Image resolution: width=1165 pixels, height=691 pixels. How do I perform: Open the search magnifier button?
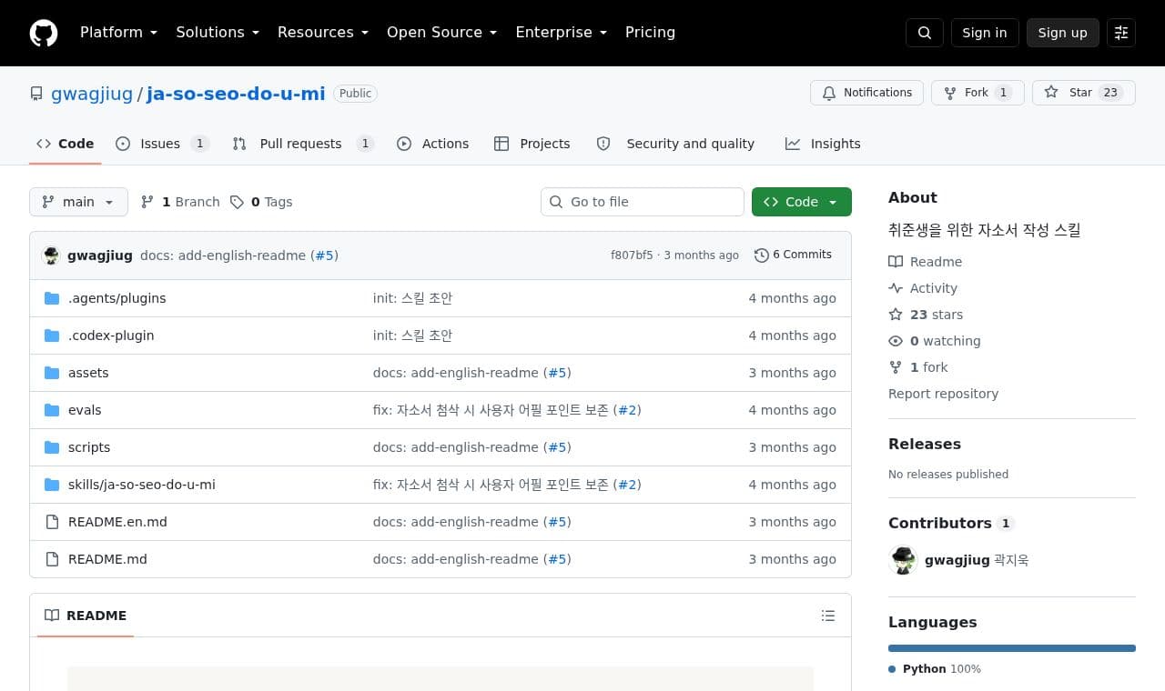pyautogui.click(x=925, y=33)
